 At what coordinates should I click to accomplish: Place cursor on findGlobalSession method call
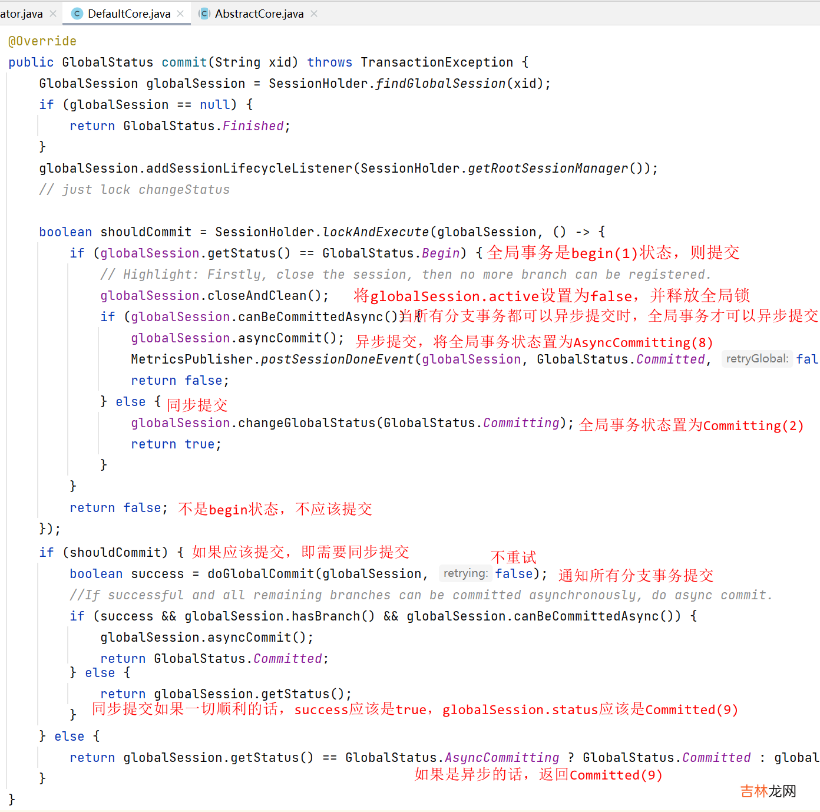(x=441, y=84)
